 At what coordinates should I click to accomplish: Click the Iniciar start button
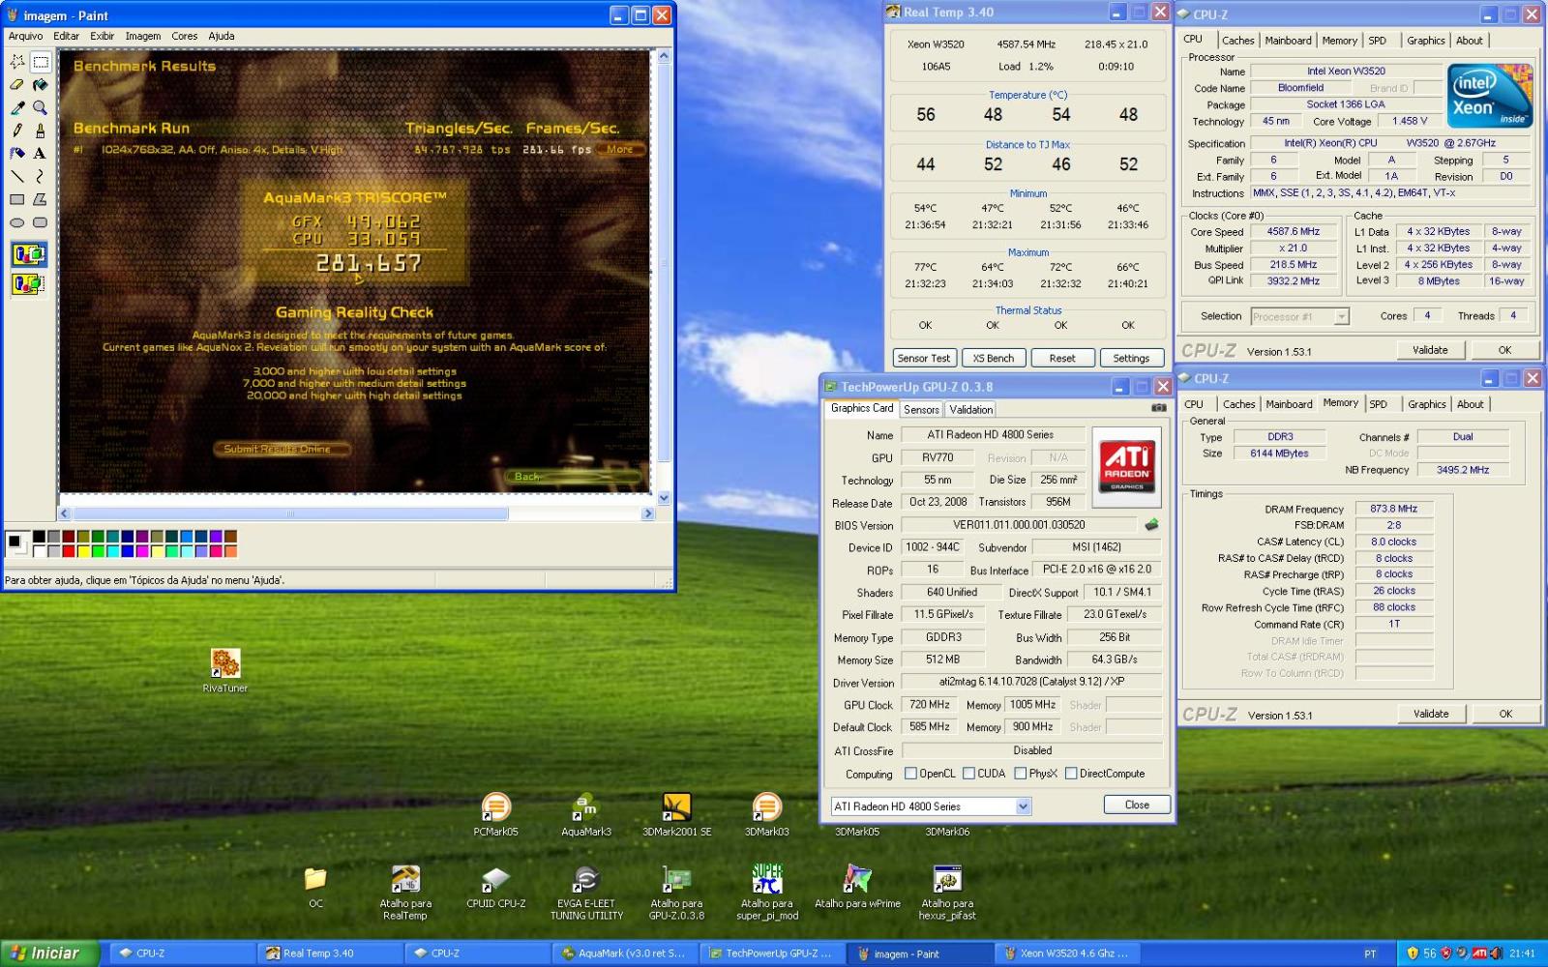(49, 953)
